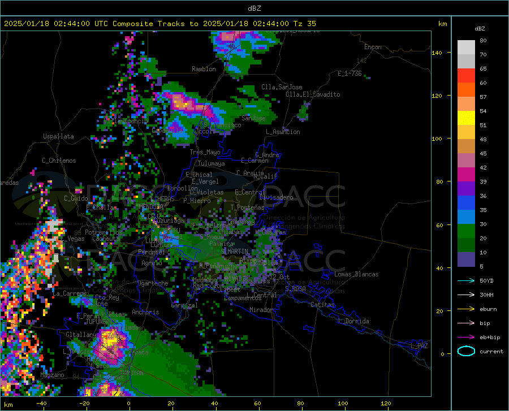Click the L_Asuncion place label
Image resolution: width=509 pixels, height=411 pixels.
[x=283, y=132]
